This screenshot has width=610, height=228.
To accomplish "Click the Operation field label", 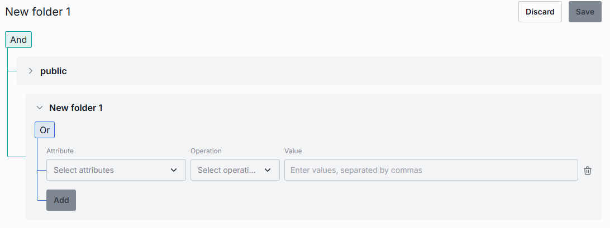I will [206, 151].
